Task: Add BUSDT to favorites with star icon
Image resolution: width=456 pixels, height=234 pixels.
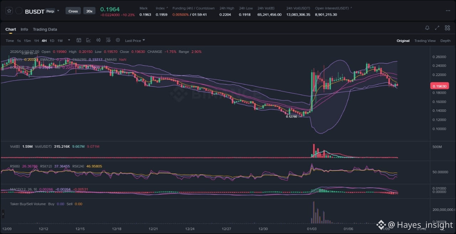Action: pos(9,11)
